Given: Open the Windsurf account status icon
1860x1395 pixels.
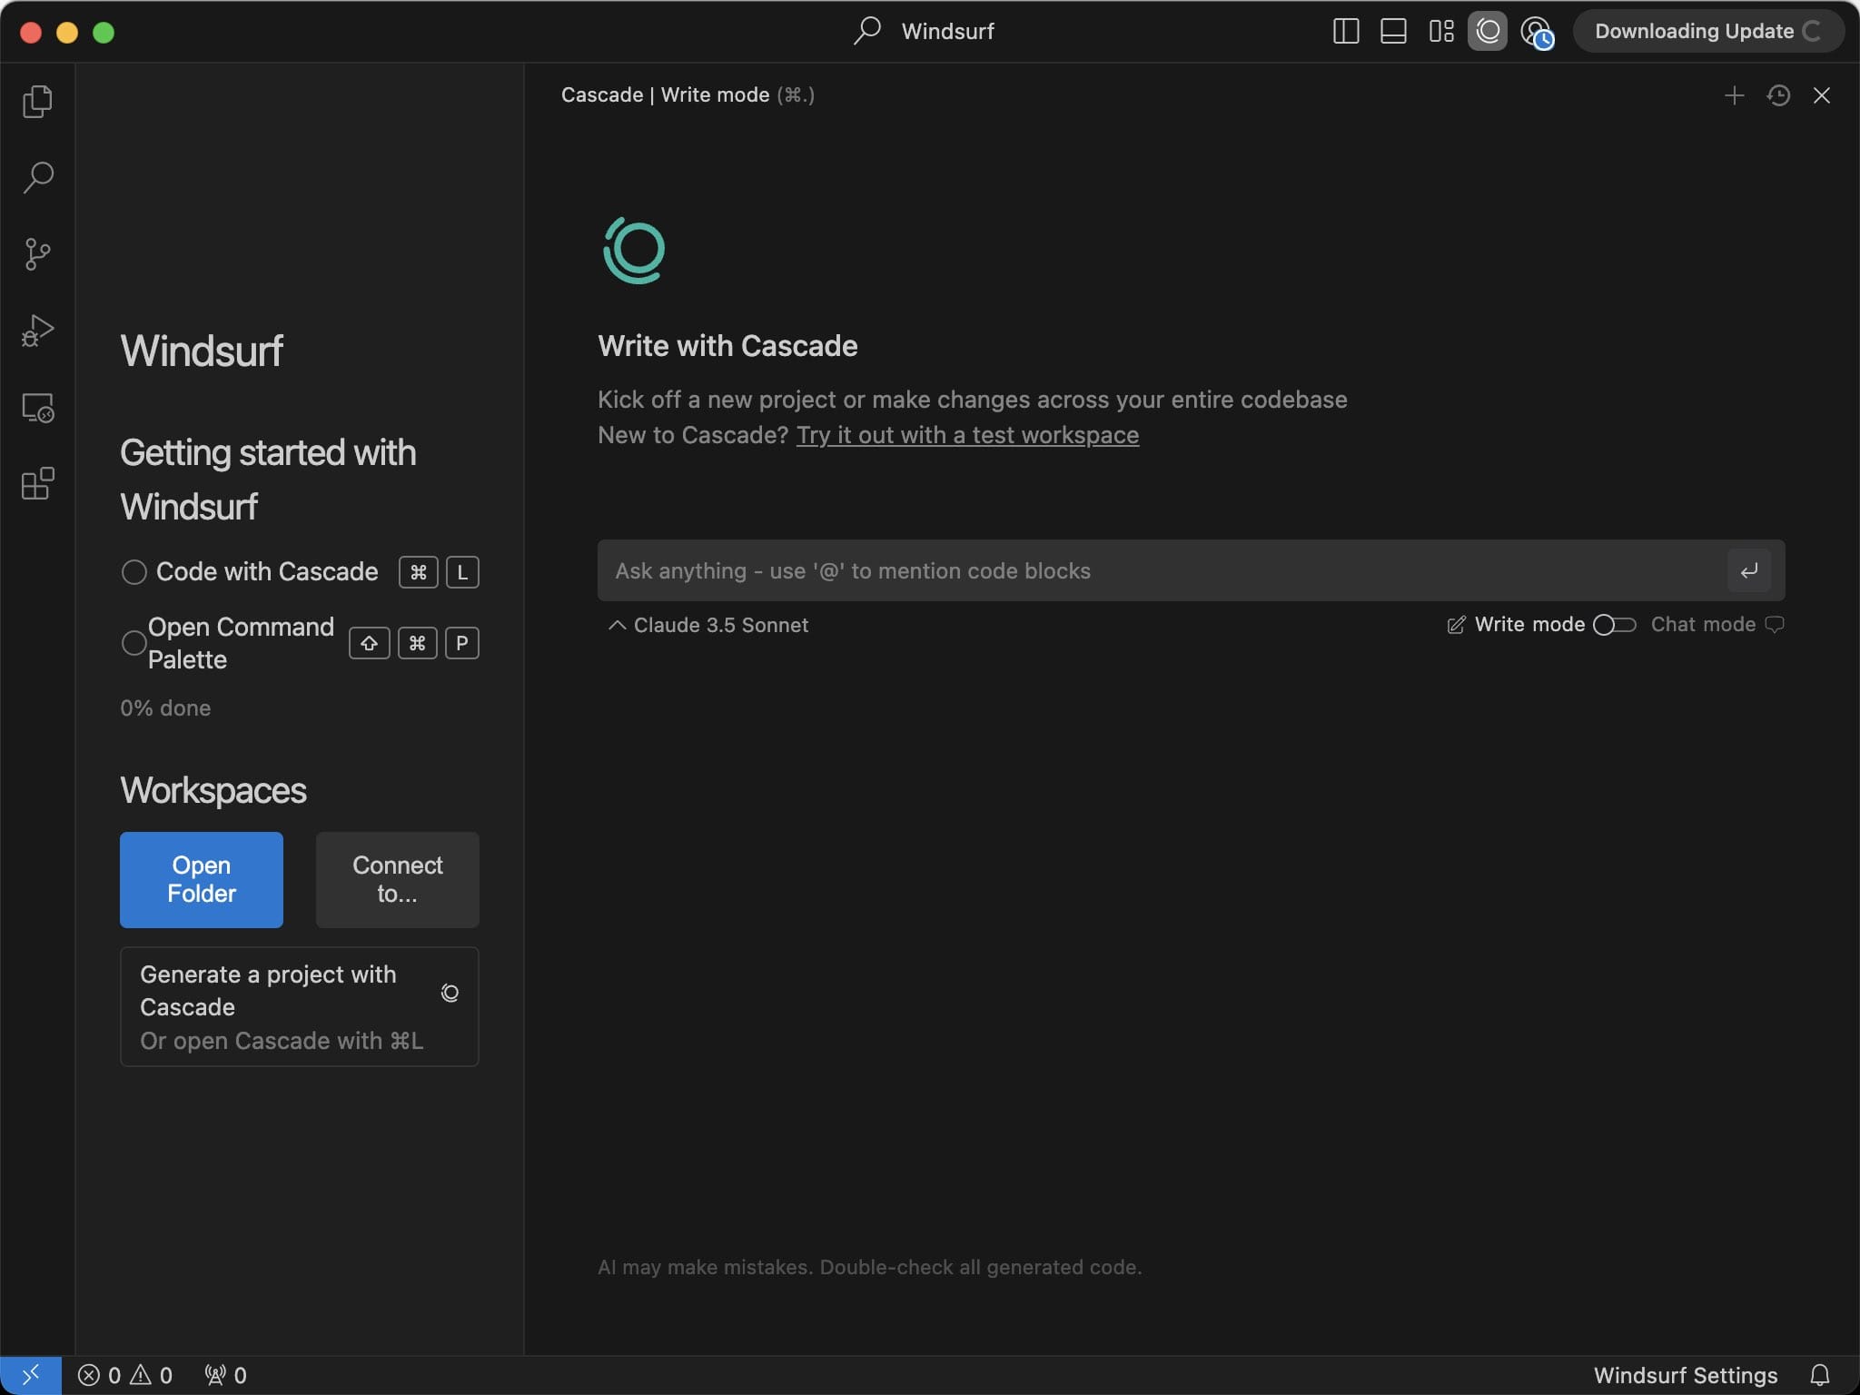Looking at the screenshot, I should coord(1537,33).
